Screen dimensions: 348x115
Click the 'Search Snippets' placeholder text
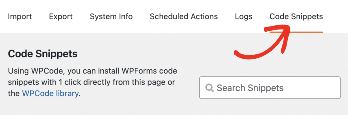coord(250,88)
